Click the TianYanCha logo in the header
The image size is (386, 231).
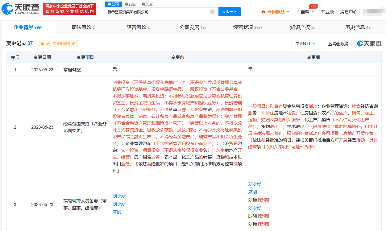20,9
